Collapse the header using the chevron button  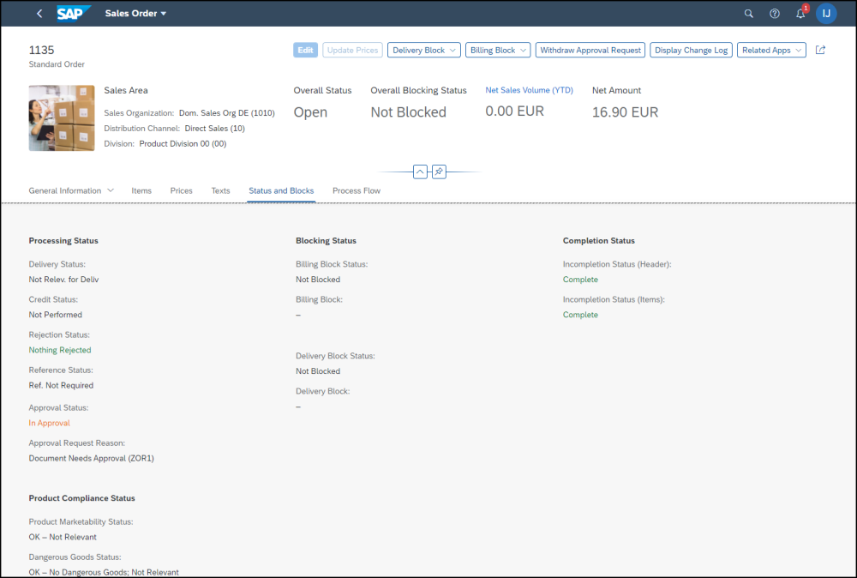(420, 172)
